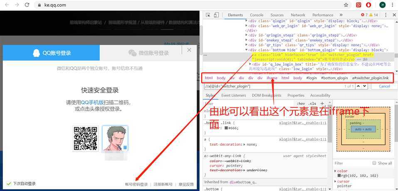Click the WeChat icon on the 微信账号登录 tab
The width and height of the screenshot is (398, 191).
click(x=132, y=53)
